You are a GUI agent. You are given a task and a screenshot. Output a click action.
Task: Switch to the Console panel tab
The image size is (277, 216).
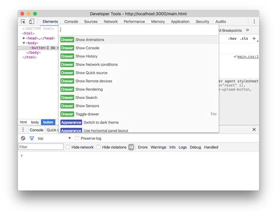(x=71, y=22)
